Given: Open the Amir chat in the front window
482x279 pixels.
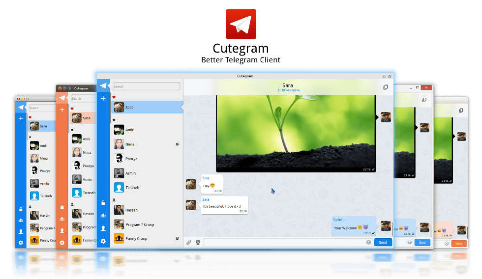Looking at the screenshot, I should (147, 130).
